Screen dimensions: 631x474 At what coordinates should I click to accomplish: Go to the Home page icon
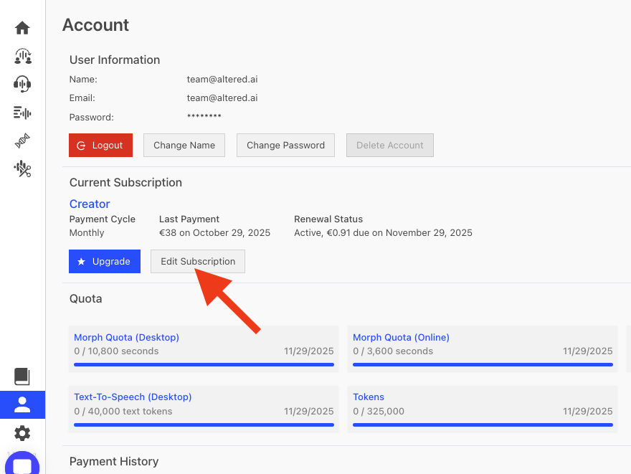22,28
